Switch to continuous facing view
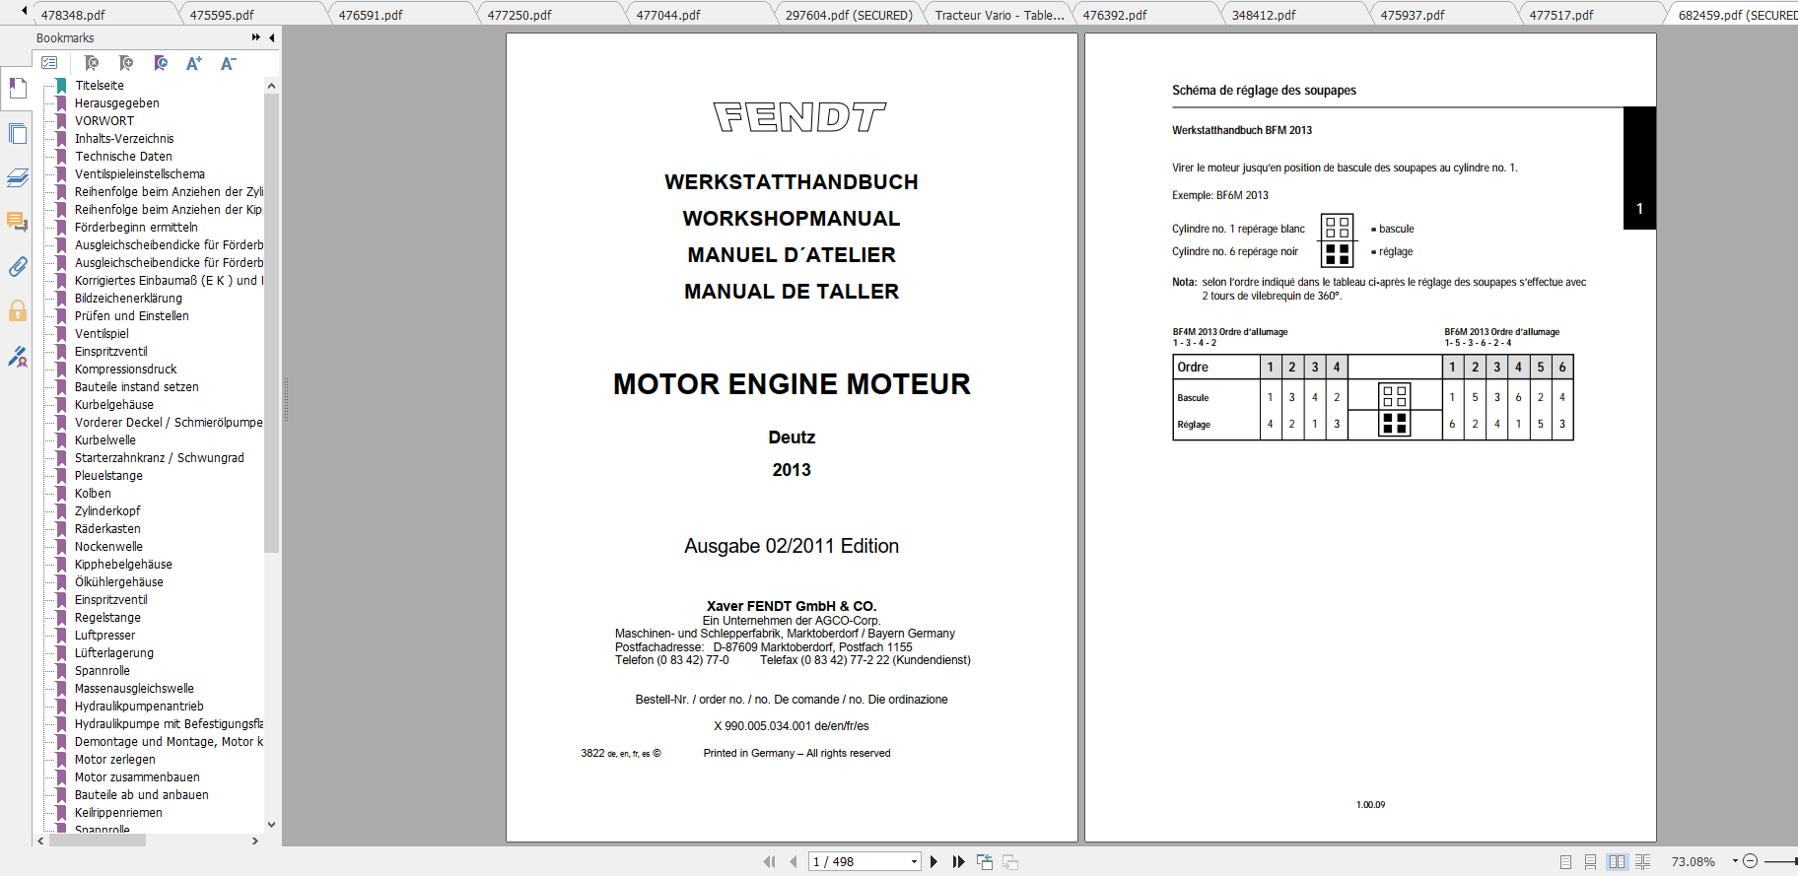The height and width of the screenshot is (876, 1798). point(1642,861)
